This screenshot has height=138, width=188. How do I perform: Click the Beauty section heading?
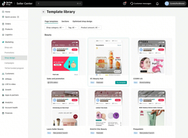(x=48, y=35)
